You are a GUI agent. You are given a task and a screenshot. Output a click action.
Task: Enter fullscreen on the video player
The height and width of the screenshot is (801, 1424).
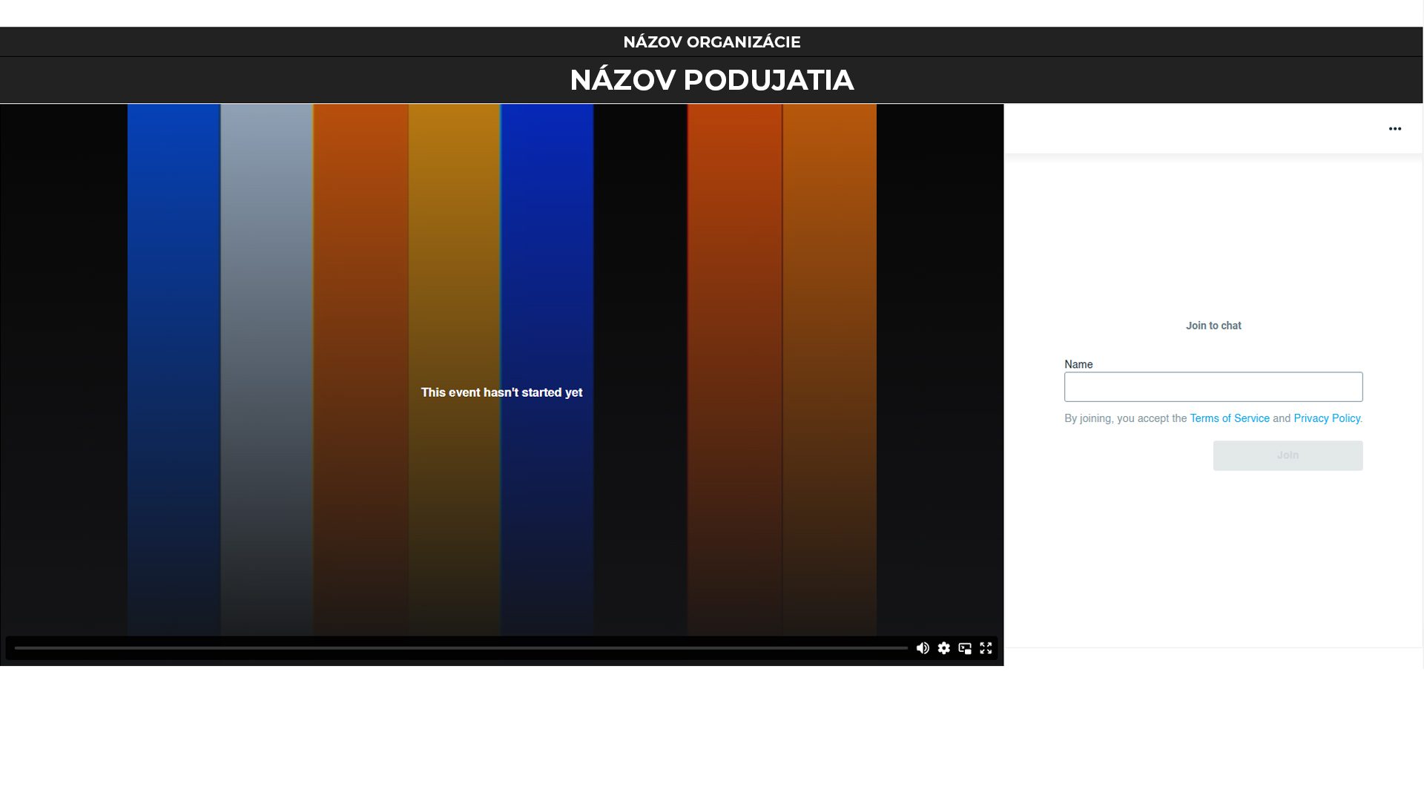pos(986,648)
